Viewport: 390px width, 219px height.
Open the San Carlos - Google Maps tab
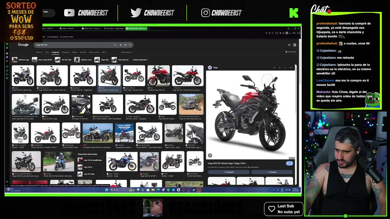click(x=114, y=28)
